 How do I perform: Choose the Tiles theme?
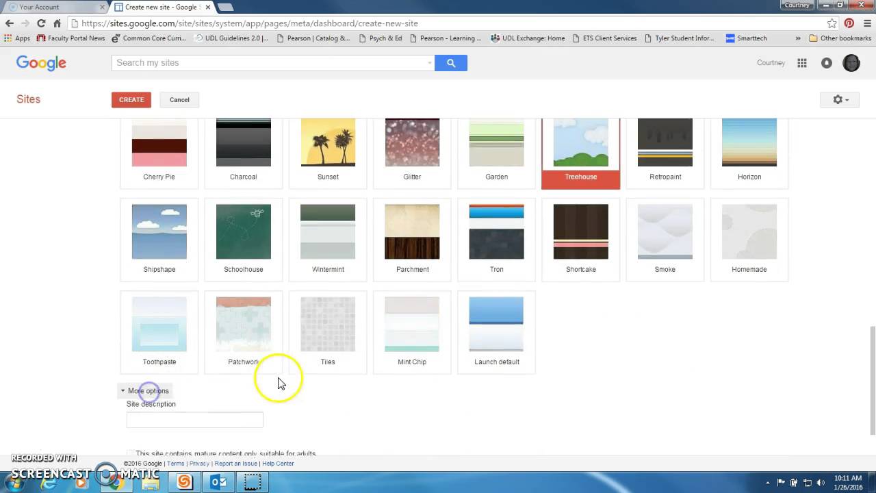pos(328,332)
